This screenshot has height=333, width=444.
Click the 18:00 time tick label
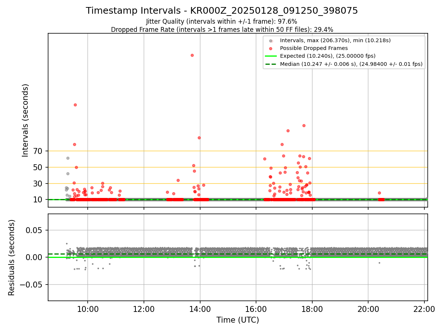[x=312, y=309]
